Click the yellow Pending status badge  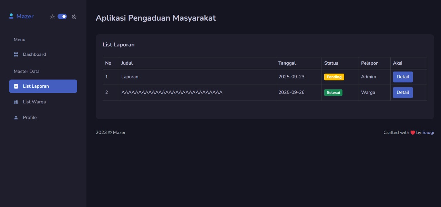pyautogui.click(x=334, y=77)
